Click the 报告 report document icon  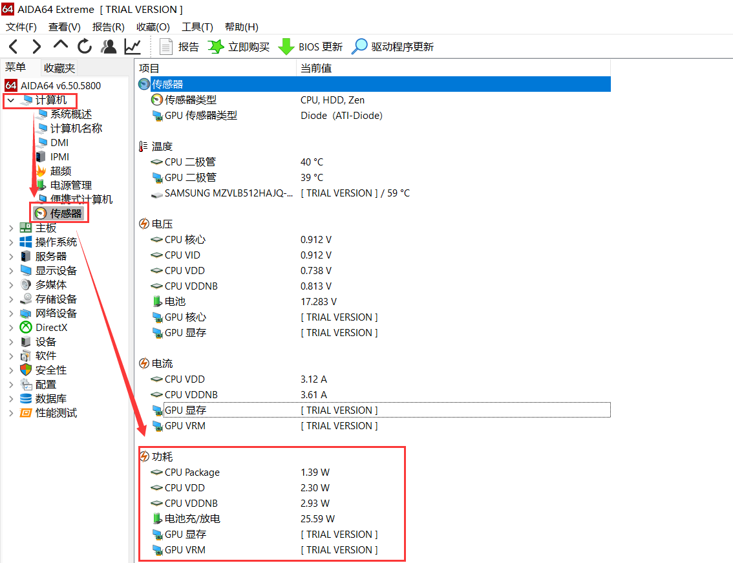point(166,47)
